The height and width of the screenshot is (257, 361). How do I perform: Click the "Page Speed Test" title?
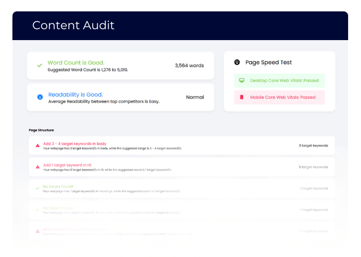[x=268, y=62]
